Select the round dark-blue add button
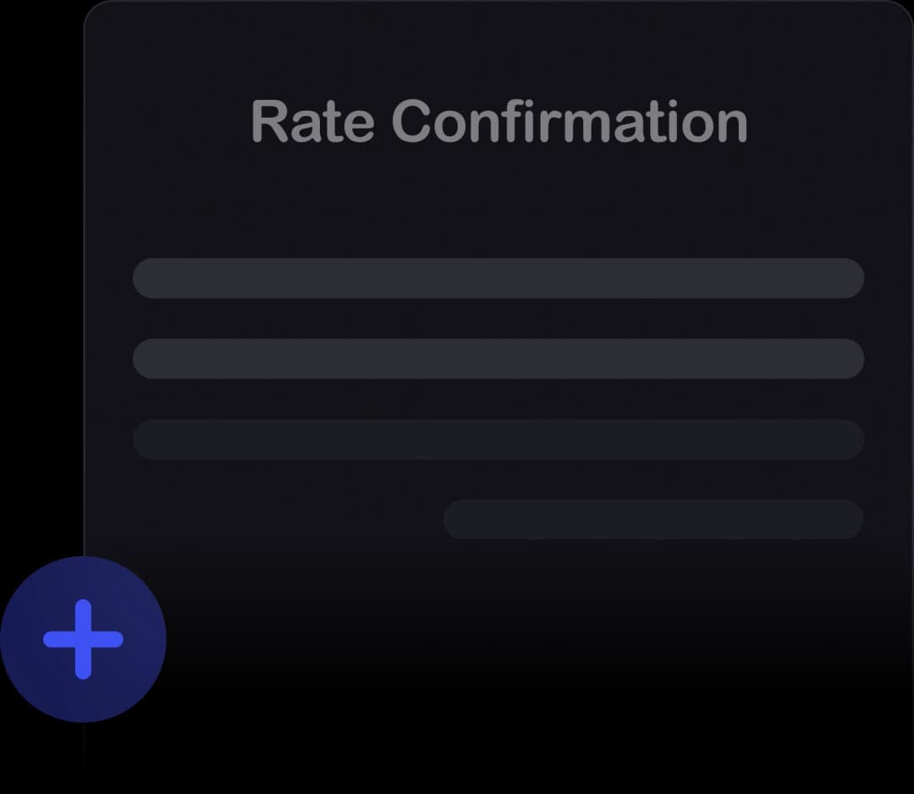The height and width of the screenshot is (794, 914). tap(83, 639)
